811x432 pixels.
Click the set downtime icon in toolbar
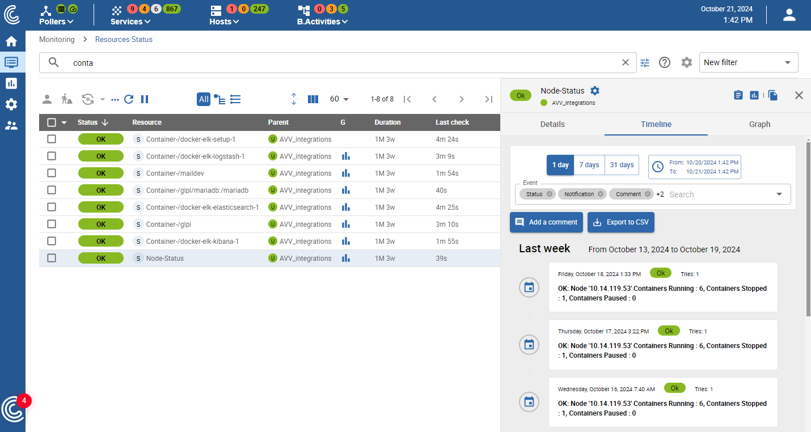coord(66,99)
